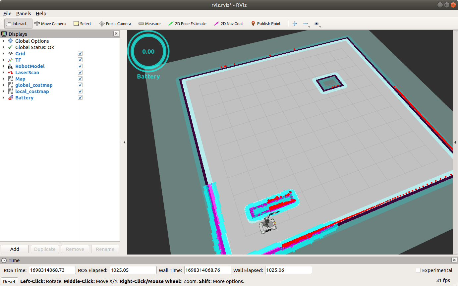The height and width of the screenshot is (286, 458).
Task: Select the Grid display icon
Action: [x=11, y=53]
